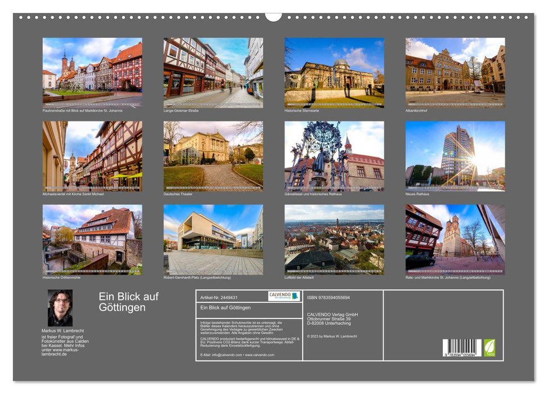
Task: Click caption 'Historische Sternwarte'
Action: coord(302,110)
